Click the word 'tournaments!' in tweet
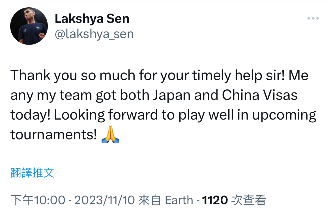 coord(54,135)
